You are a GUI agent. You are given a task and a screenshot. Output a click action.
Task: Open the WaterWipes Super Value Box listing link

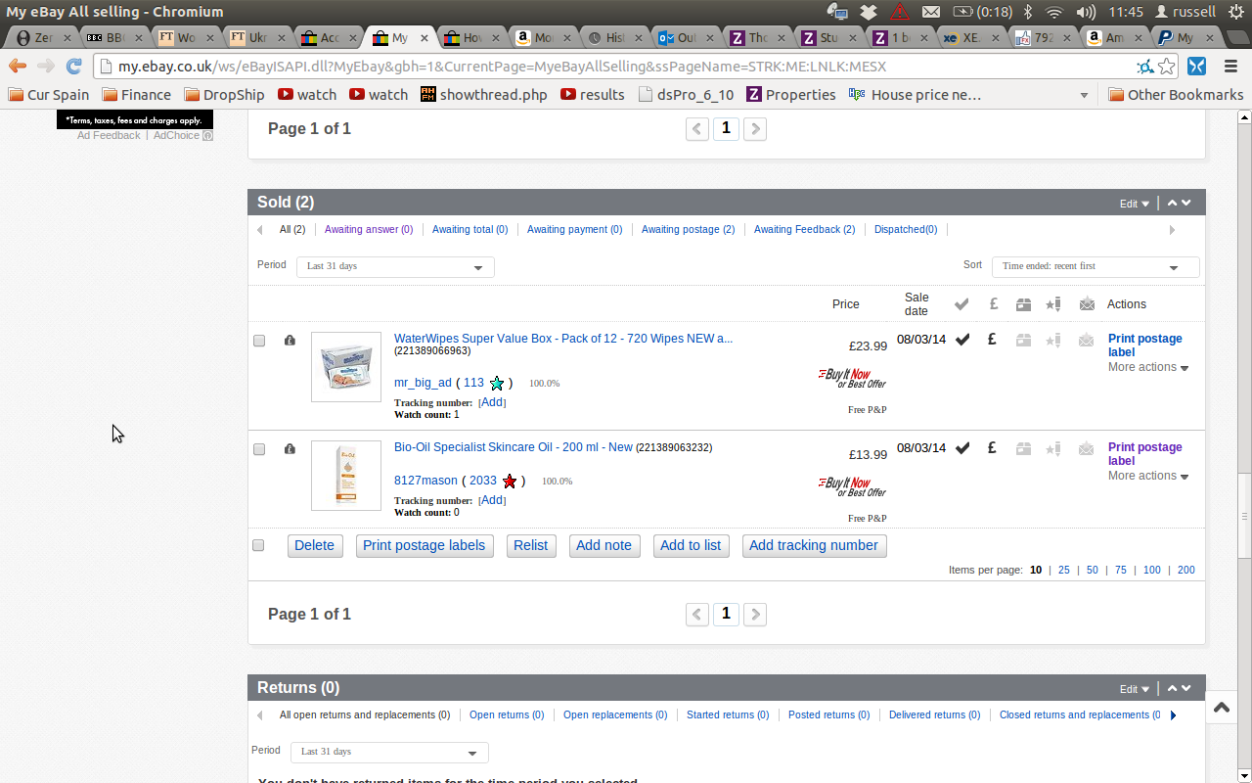[563, 339]
